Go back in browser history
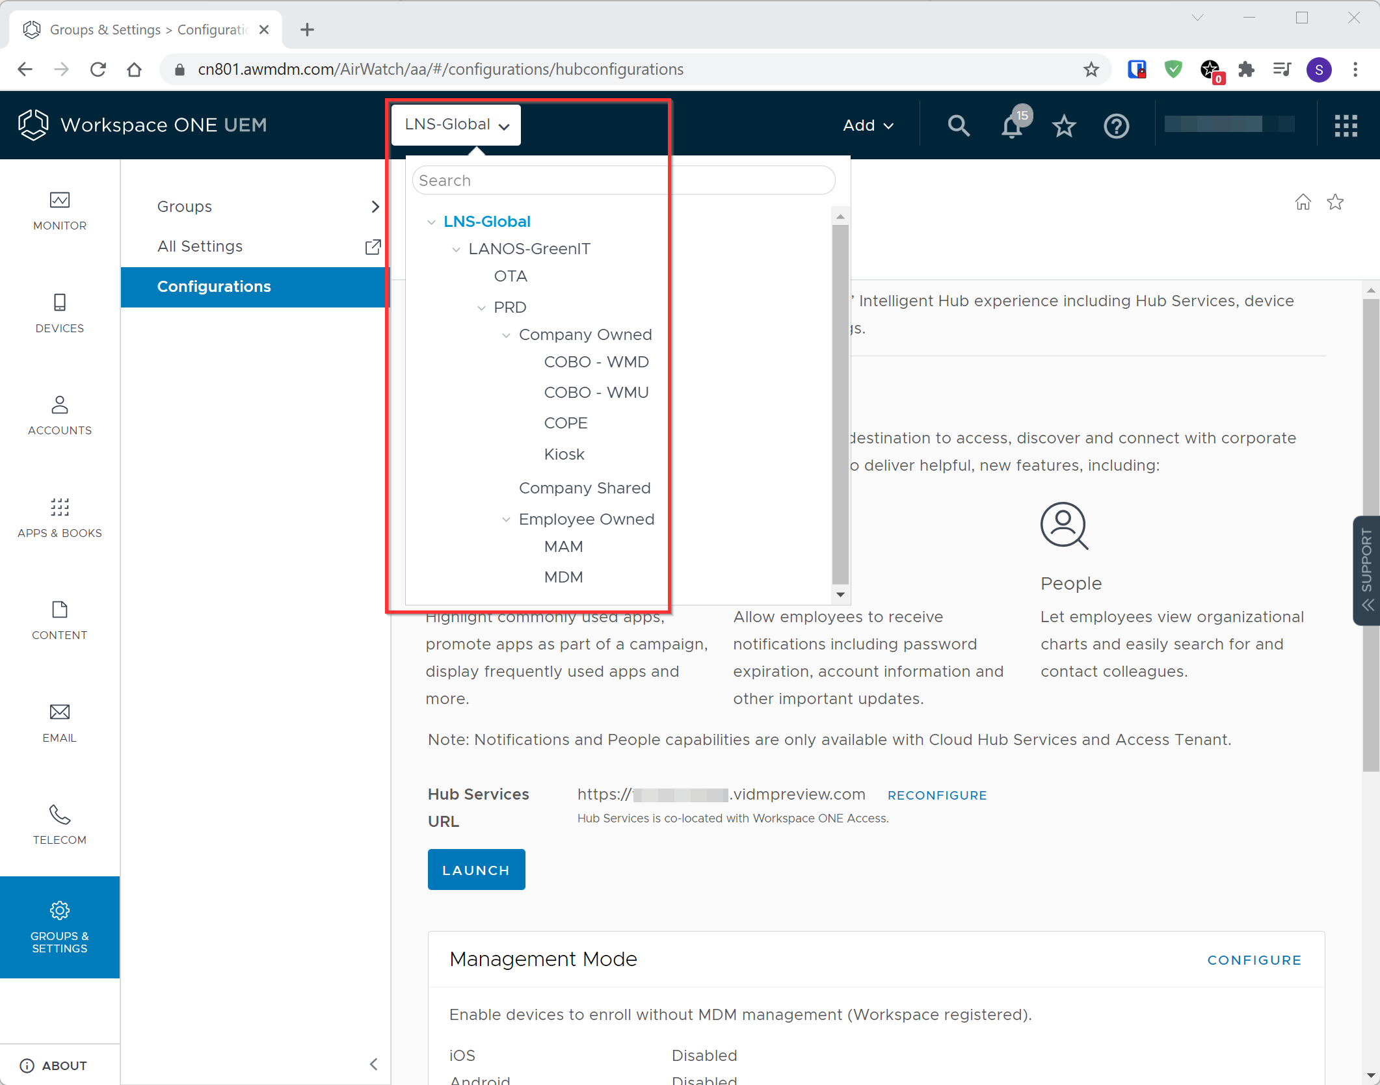Viewport: 1380px width, 1085px height. (x=25, y=70)
